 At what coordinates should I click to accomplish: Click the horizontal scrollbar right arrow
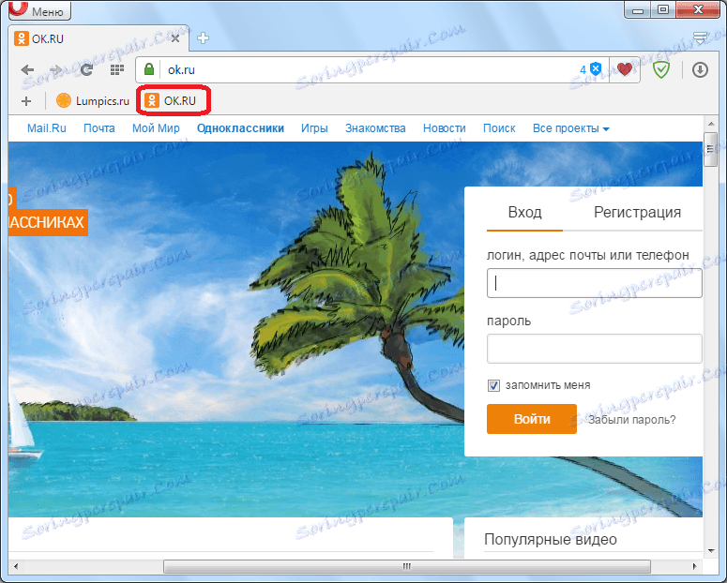coord(694,566)
